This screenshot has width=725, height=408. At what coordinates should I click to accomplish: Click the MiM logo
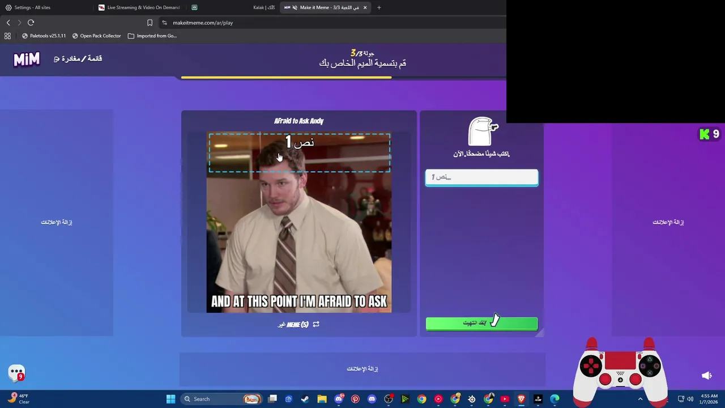pyautogui.click(x=27, y=59)
